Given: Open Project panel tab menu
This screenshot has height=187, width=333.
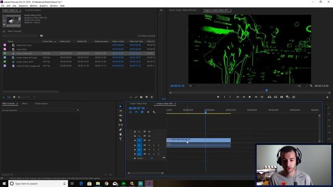Looking at the screenshot, I should coord(20,10).
